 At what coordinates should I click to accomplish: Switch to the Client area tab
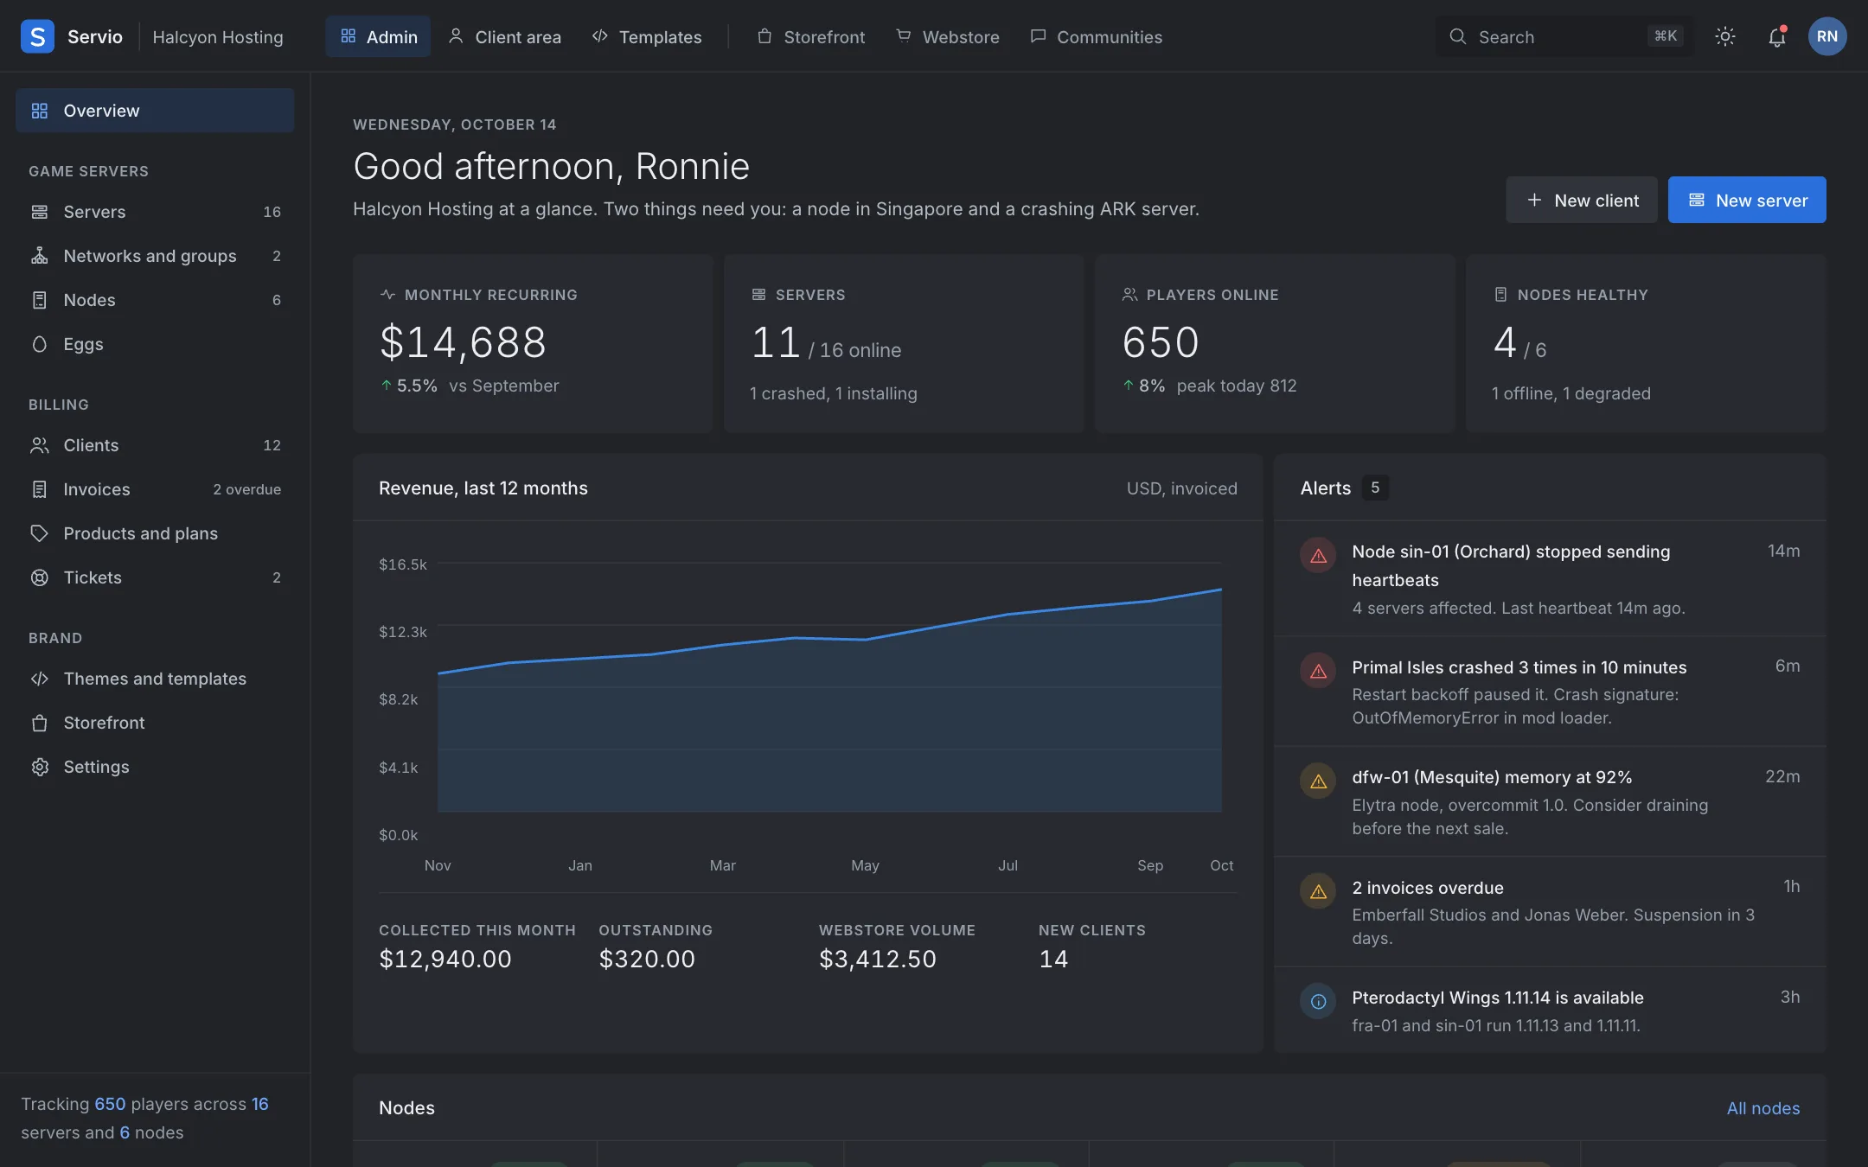pyautogui.click(x=505, y=36)
